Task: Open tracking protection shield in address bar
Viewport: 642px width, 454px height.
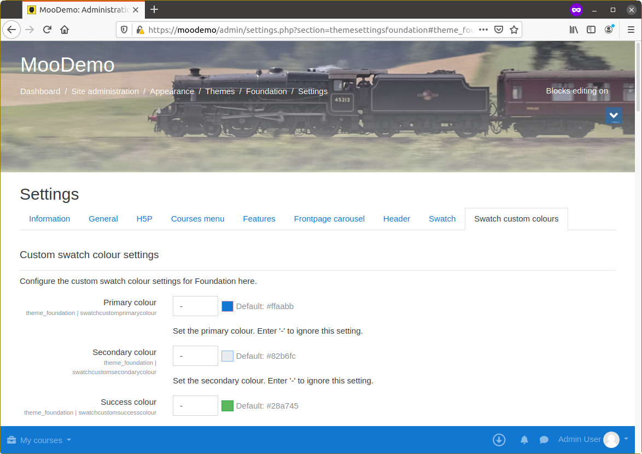Action: (x=124, y=30)
